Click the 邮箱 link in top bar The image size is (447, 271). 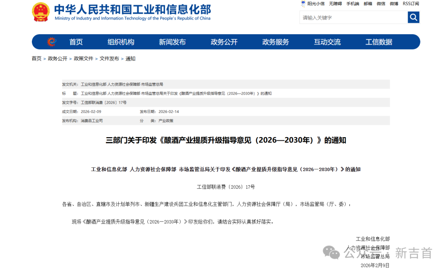[x=368, y=4]
